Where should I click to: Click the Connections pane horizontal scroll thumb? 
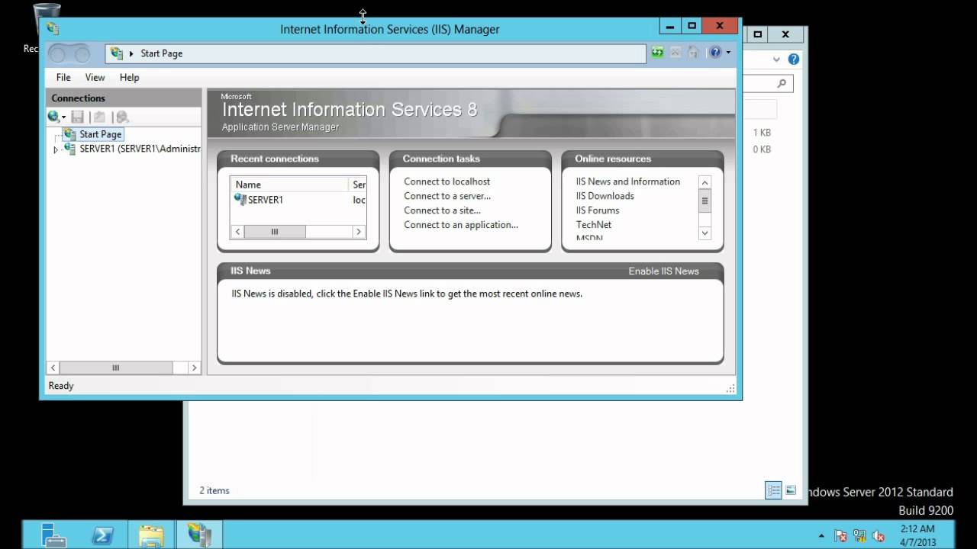116,368
